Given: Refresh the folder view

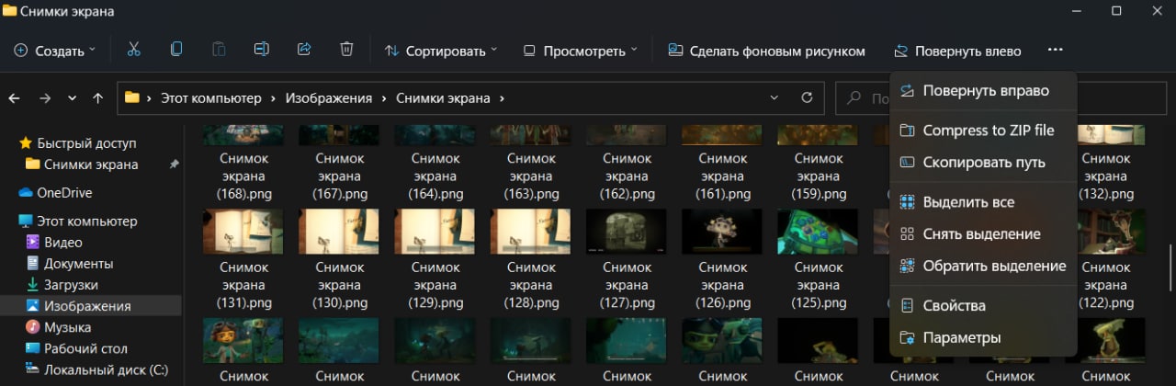Looking at the screenshot, I should pos(807,97).
